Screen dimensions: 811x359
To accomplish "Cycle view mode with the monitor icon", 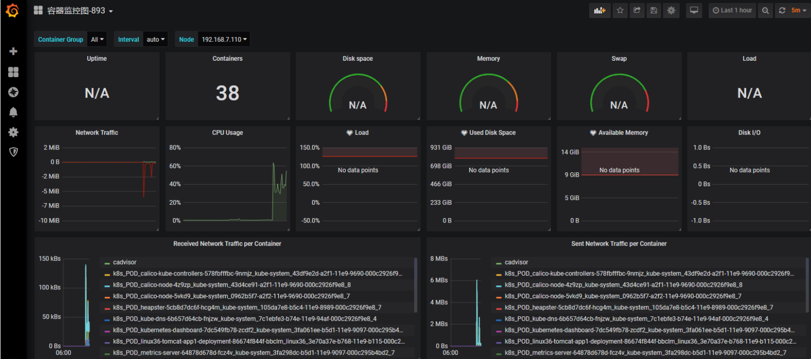I will point(694,10).
